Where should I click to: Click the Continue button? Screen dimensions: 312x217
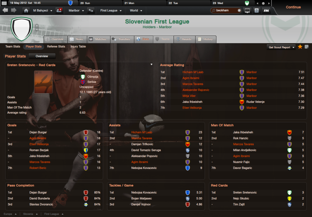click(293, 7)
